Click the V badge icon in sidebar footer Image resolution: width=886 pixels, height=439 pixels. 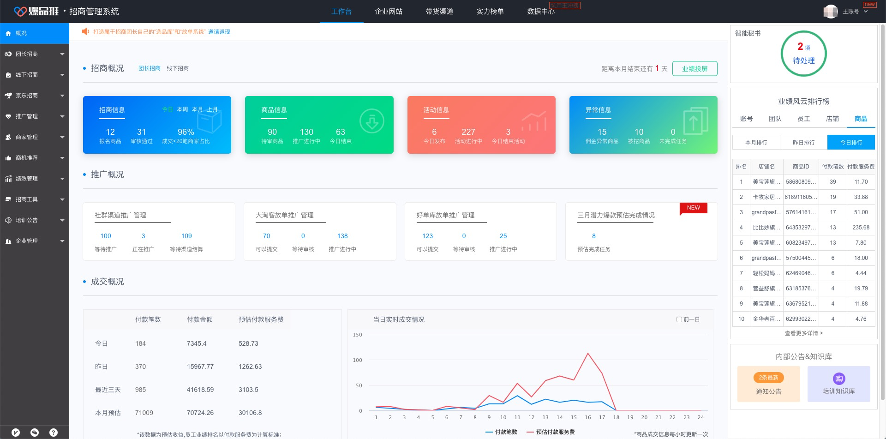point(16,433)
